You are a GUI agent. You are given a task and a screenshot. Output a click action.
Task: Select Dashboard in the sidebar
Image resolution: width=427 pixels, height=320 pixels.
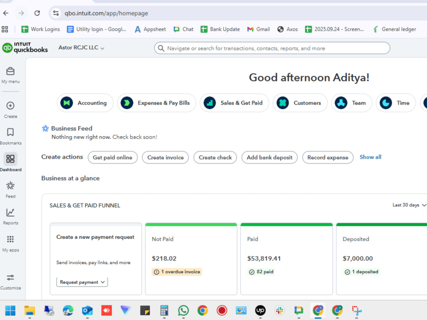[x=10, y=163]
